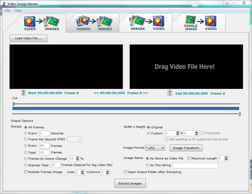Open the Videos to Images batch tab
252x194 pixels.
click(94, 23)
